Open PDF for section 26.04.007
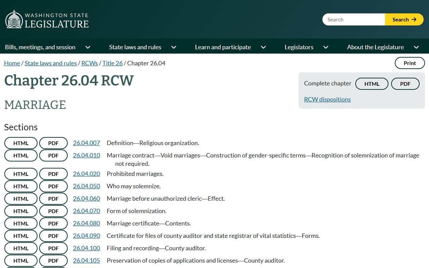 tap(53, 143)
